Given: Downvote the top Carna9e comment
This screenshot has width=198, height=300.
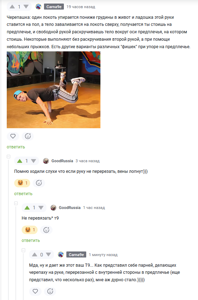Looking at the screenshot, I should coord(26,7).
